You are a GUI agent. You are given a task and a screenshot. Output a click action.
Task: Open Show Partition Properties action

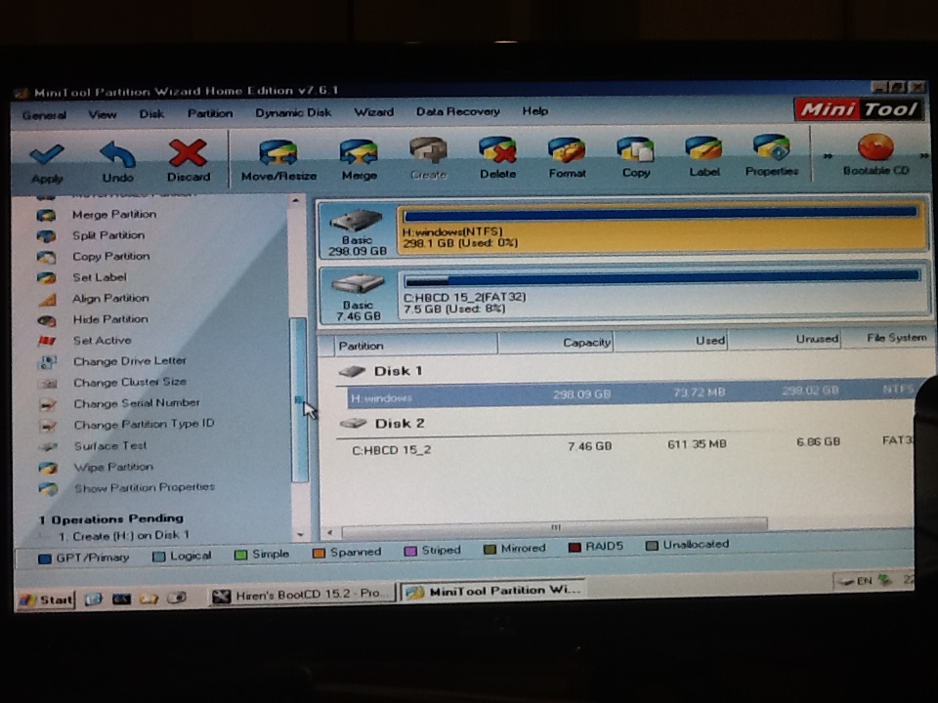pyautogui.click(x=145, y=488)
